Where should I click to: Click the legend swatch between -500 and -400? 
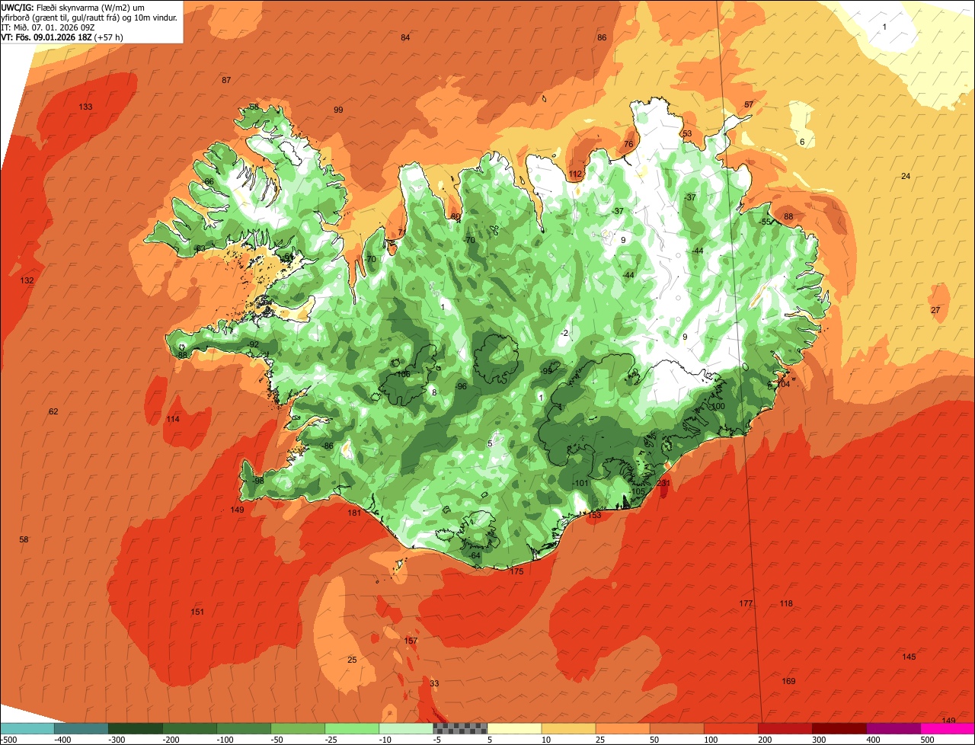(27, 728)
